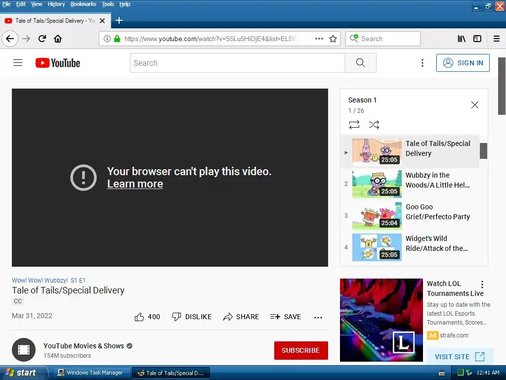Follow the Learn more link
The image size is (506, 380).
tap(135, 184)
